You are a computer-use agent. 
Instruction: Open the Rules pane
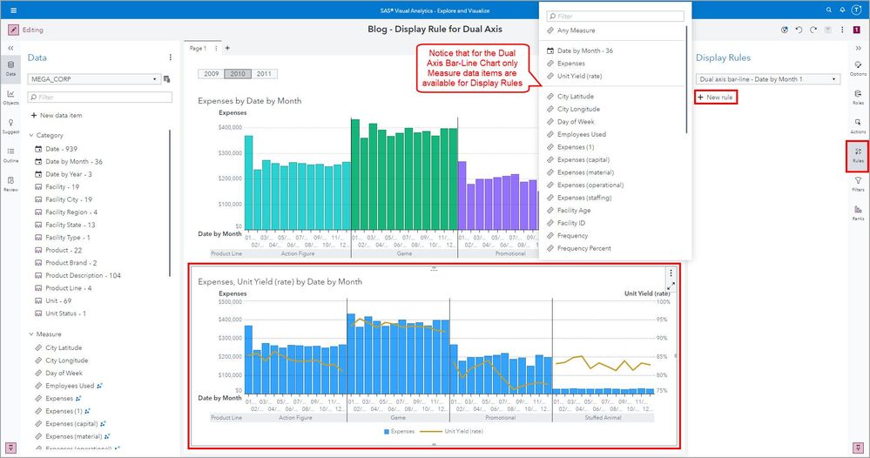point(859,155)
